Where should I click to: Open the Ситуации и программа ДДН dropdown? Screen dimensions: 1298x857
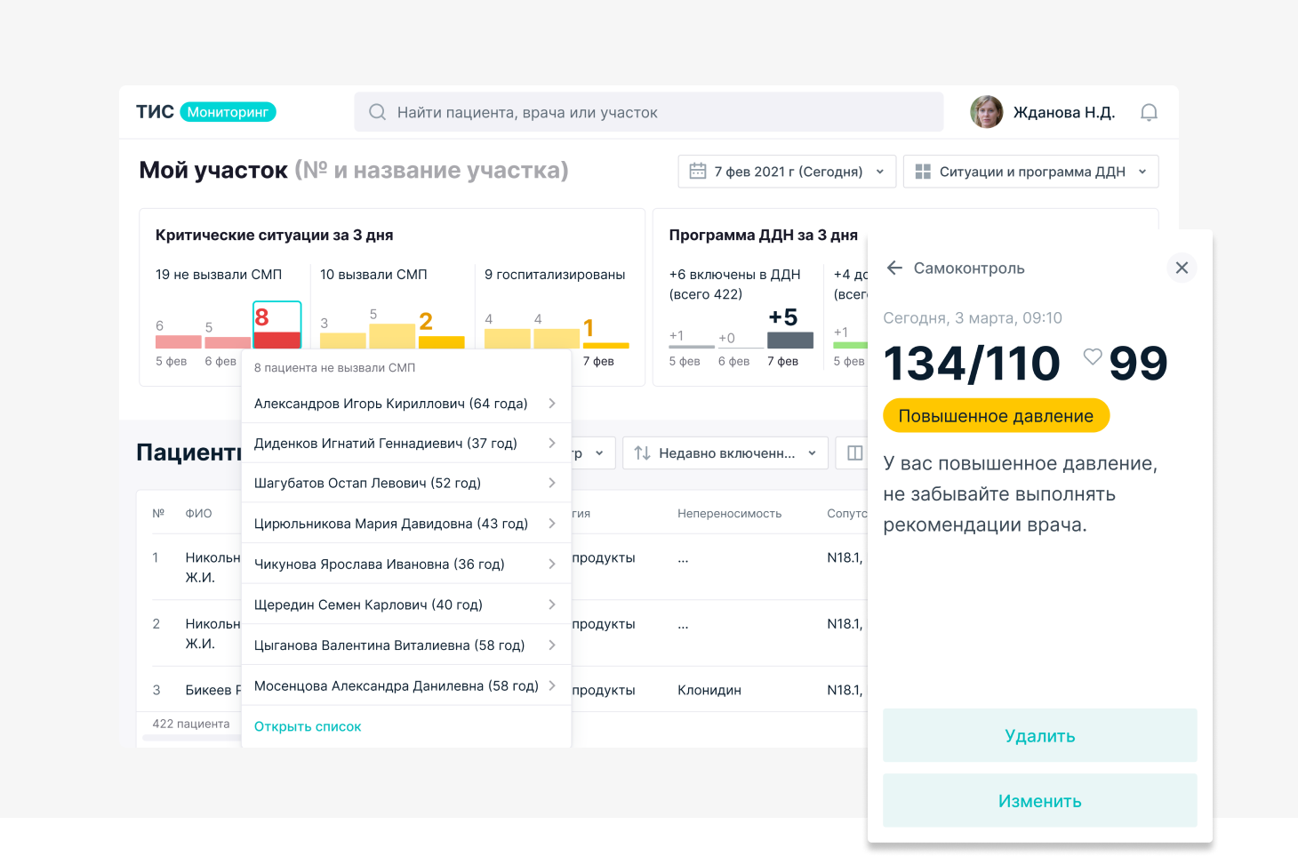(x=1030, y=172)
